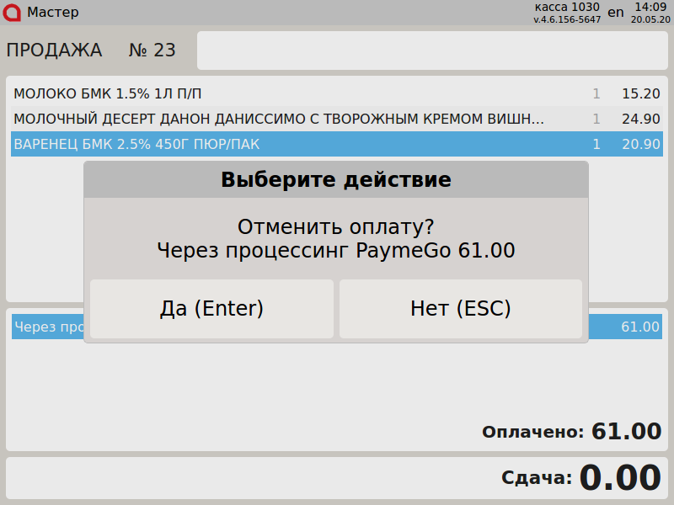
Task: Click the PaymeGo 61.00 dialog message
Action: [x=335, y=250]
